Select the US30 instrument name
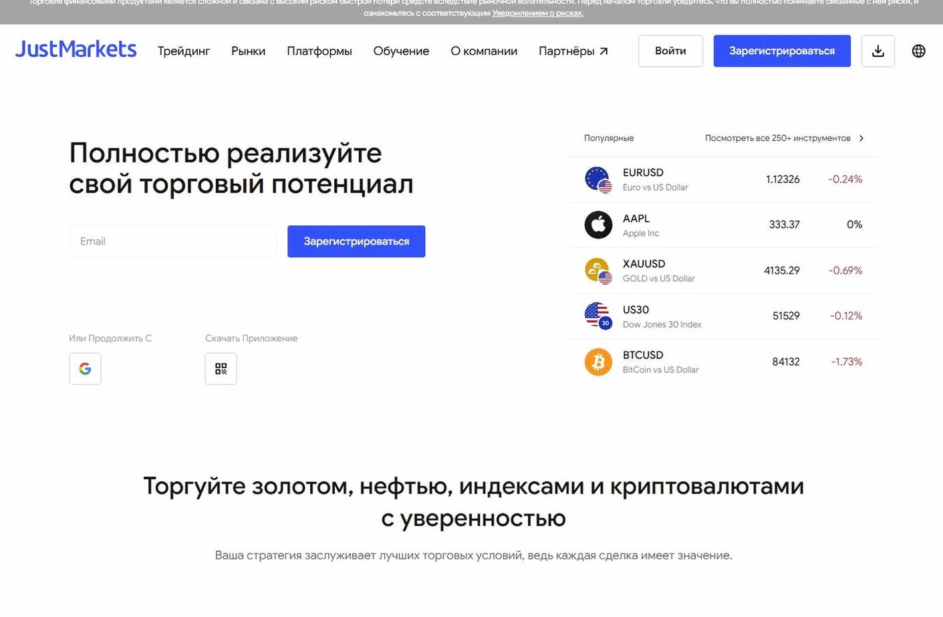 click(x=636, y=310)
